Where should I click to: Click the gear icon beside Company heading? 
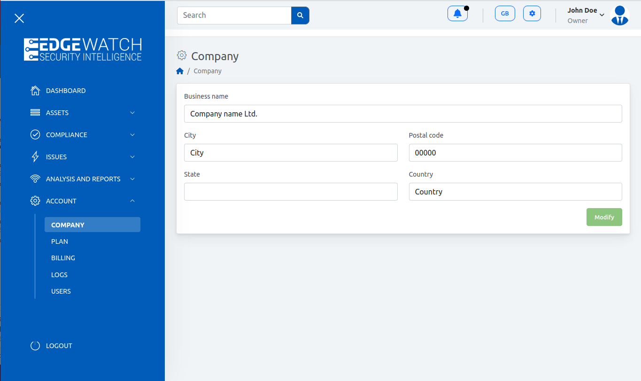[x=182, y=55]
